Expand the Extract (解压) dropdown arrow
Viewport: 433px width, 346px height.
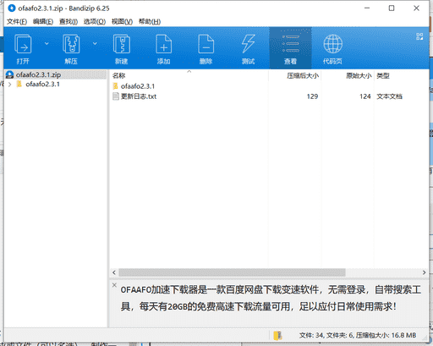(95, 44)
